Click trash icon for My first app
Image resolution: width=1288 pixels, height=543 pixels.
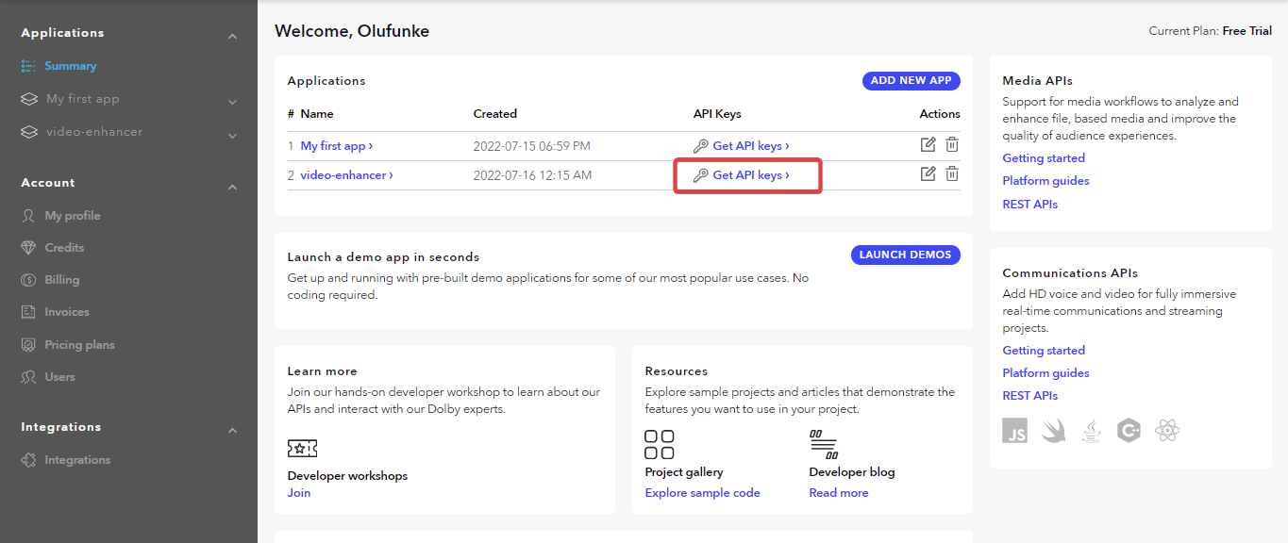tap(952, 144)
